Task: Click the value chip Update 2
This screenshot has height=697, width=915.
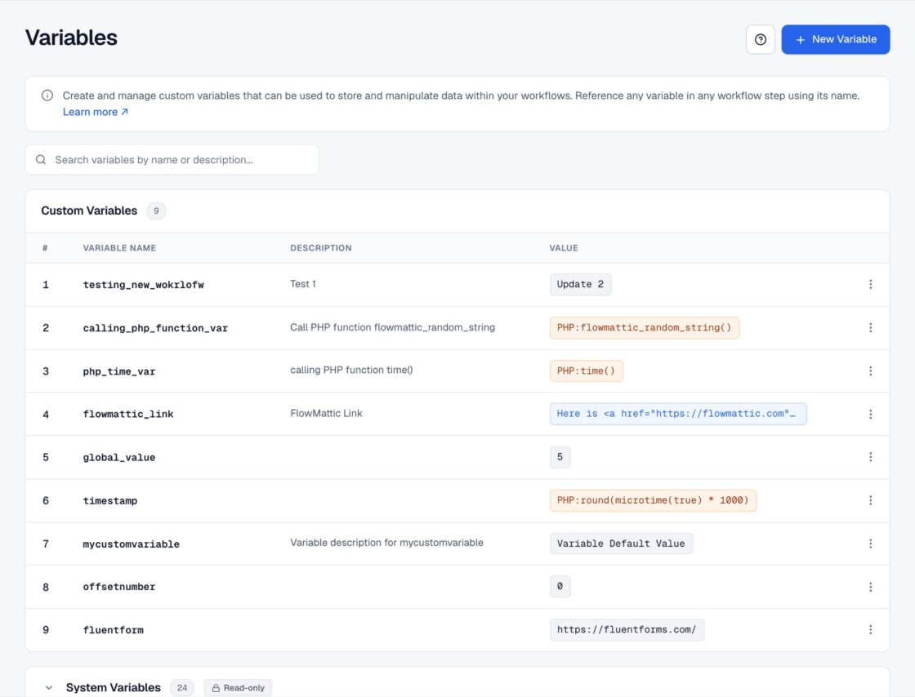Action: click(581, 284)
